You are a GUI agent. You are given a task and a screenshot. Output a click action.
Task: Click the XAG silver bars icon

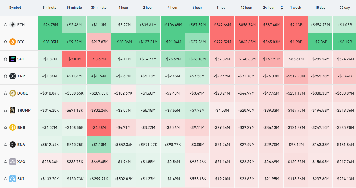pos(13,162)
